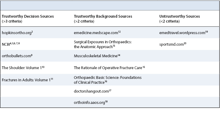Click The Rationale of Operative Fracture Care
Viewport: 220px width, 113px height.
109,68
